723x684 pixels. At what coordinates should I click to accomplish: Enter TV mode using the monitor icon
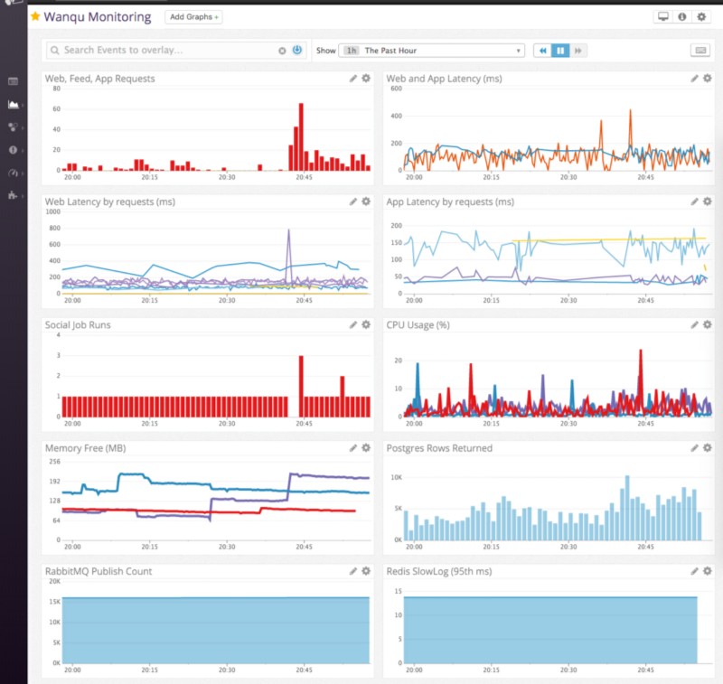pos(663,16)
